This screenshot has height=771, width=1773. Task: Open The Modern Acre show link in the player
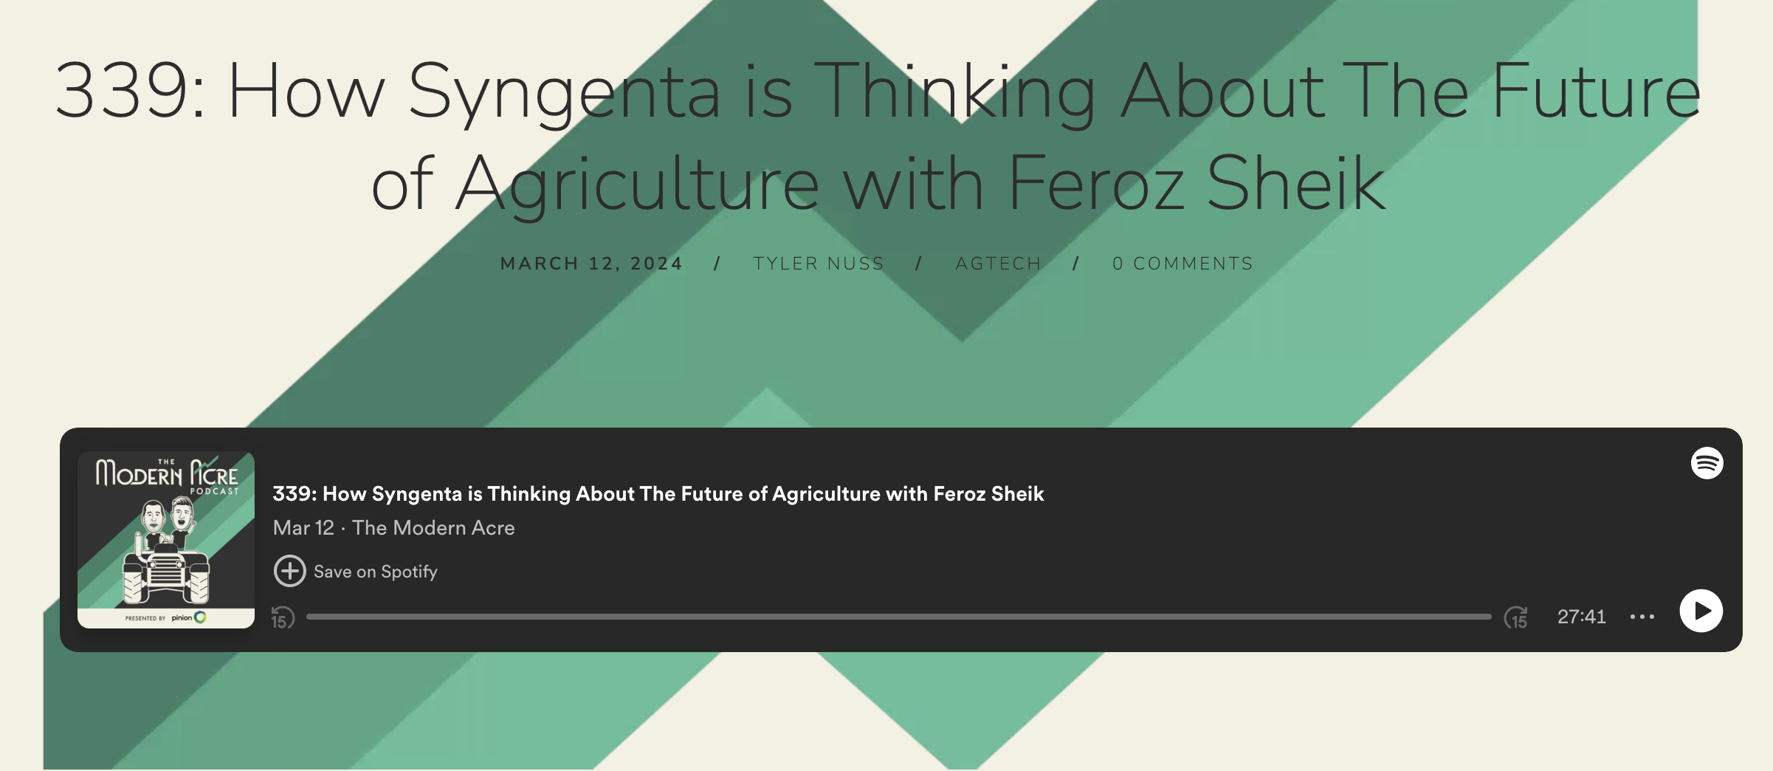pyautogui.click(x=433, y=527)
